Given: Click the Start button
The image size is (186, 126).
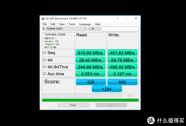Looking at the screenshot, I should pos(73,105).
